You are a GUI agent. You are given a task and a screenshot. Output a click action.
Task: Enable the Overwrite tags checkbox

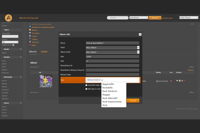click(87, 85)
